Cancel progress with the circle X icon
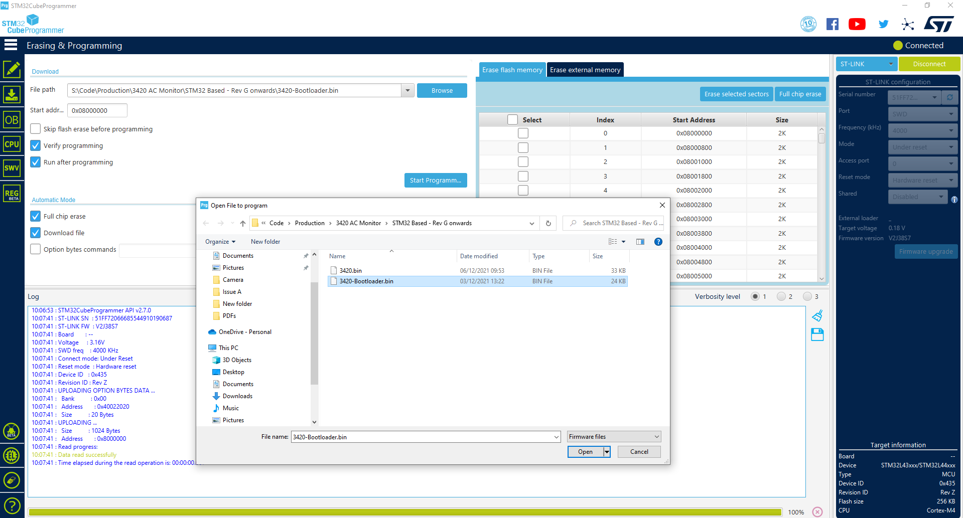 (x=817, y=512)
